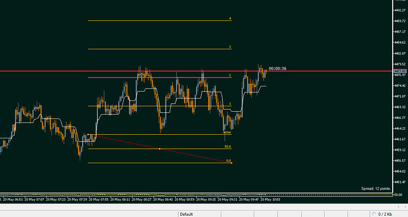The image size is (408, 217).
Task: Click the 4456.57 price scale label
Action: [x=400, y=161]
